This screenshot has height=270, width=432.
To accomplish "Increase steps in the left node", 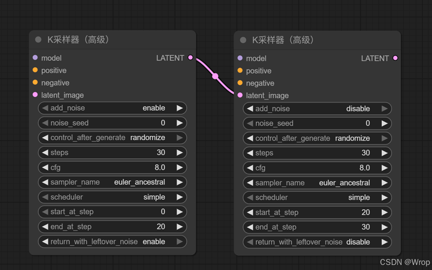I will pyautogui.click(x=180, y=153).
